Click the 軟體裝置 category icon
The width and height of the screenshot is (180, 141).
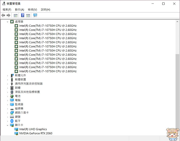pos(12,79)
